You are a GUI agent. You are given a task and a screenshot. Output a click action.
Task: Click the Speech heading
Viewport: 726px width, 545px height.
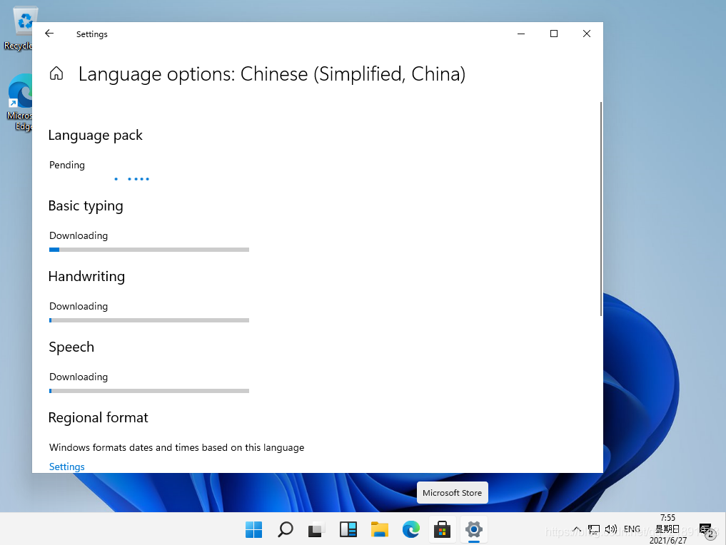coord(71,347)
